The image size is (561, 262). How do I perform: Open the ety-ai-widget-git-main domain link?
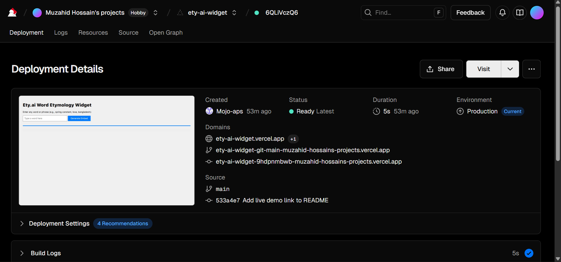[303, 150]
